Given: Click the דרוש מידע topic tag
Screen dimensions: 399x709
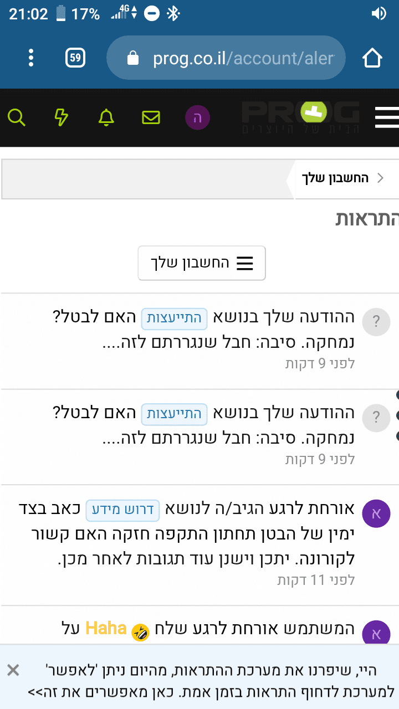Looking at the screenshot, I should pos(122,510).
